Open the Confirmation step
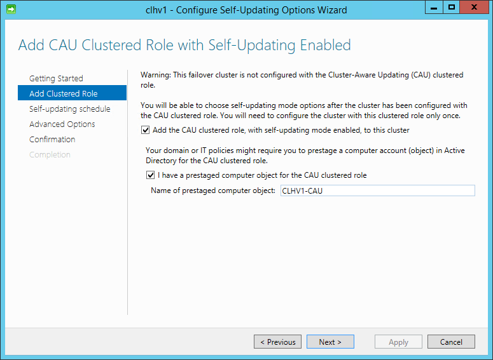This screenshot has width=493, height=360. click(52, 139)
